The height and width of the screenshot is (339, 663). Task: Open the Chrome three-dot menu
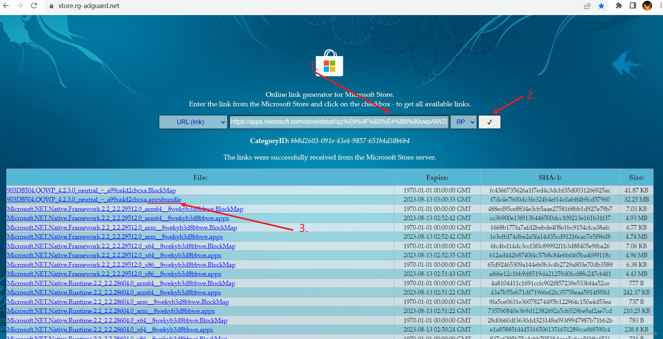click(x=660, y=6)
